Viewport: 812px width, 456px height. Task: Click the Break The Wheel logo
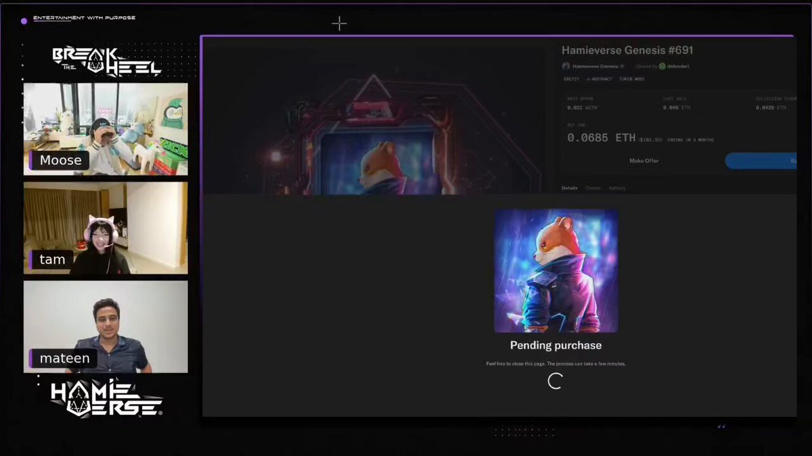coord(106,62)
